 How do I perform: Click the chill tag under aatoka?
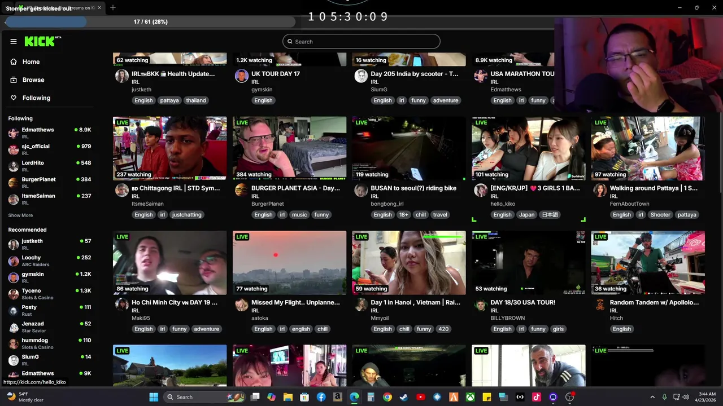(323, 329)
